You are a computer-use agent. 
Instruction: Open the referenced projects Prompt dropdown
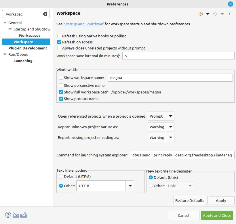point(161,116)
